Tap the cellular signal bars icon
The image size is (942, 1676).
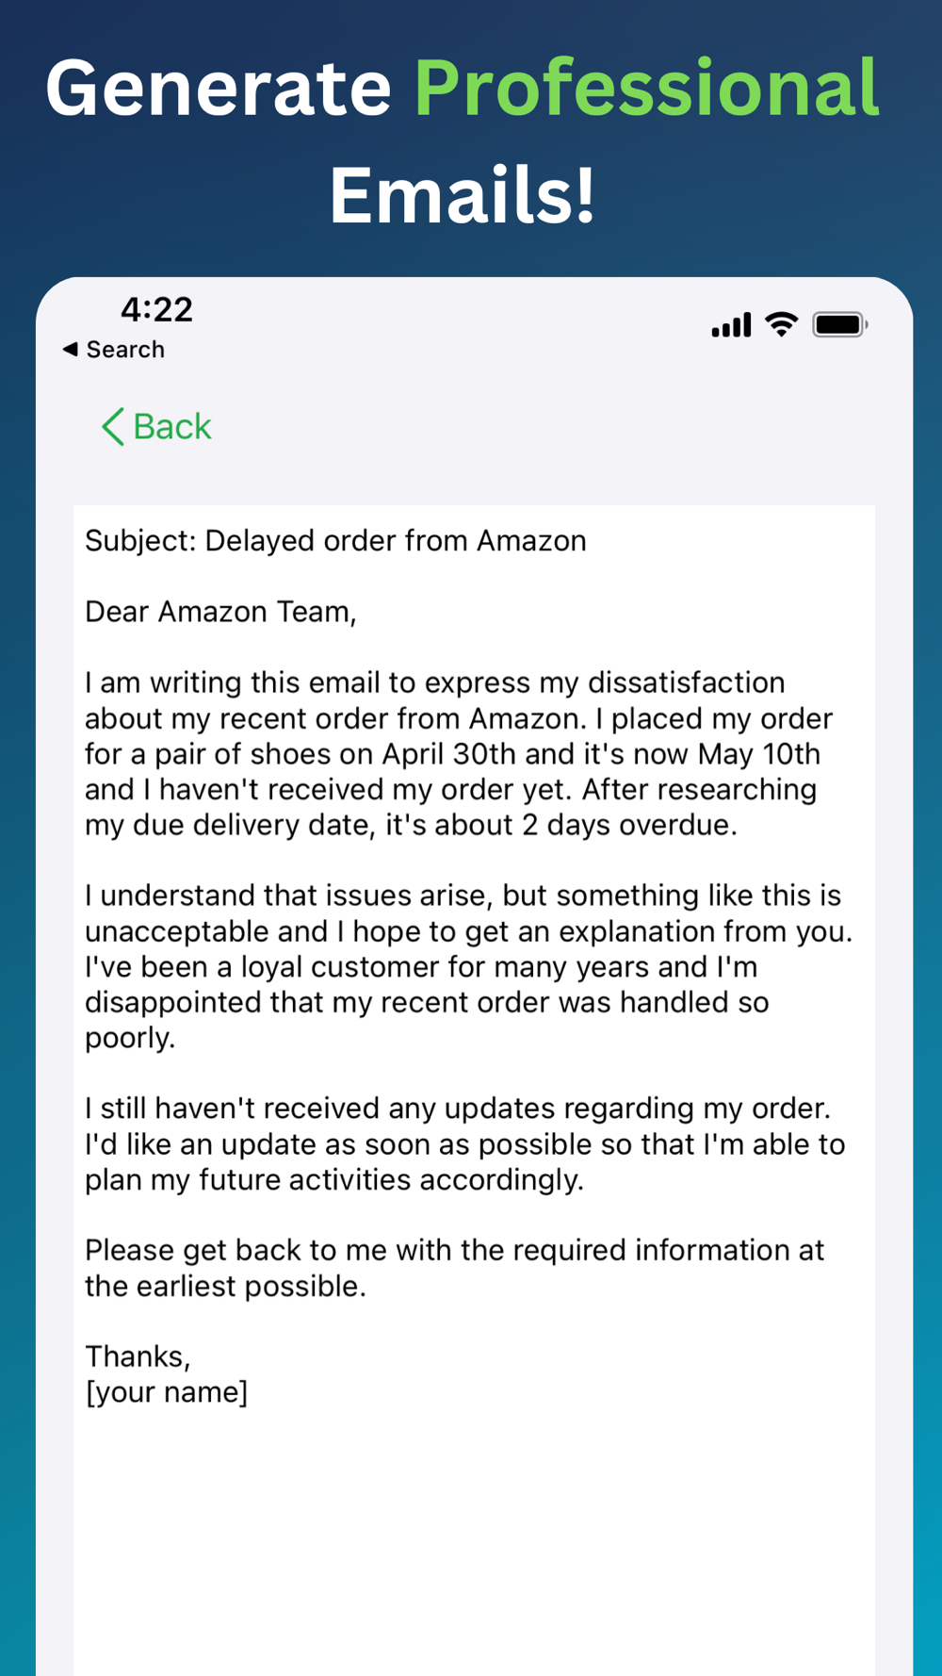(x=731, y=325)
